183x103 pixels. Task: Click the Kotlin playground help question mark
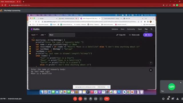[x=151, y=63]
